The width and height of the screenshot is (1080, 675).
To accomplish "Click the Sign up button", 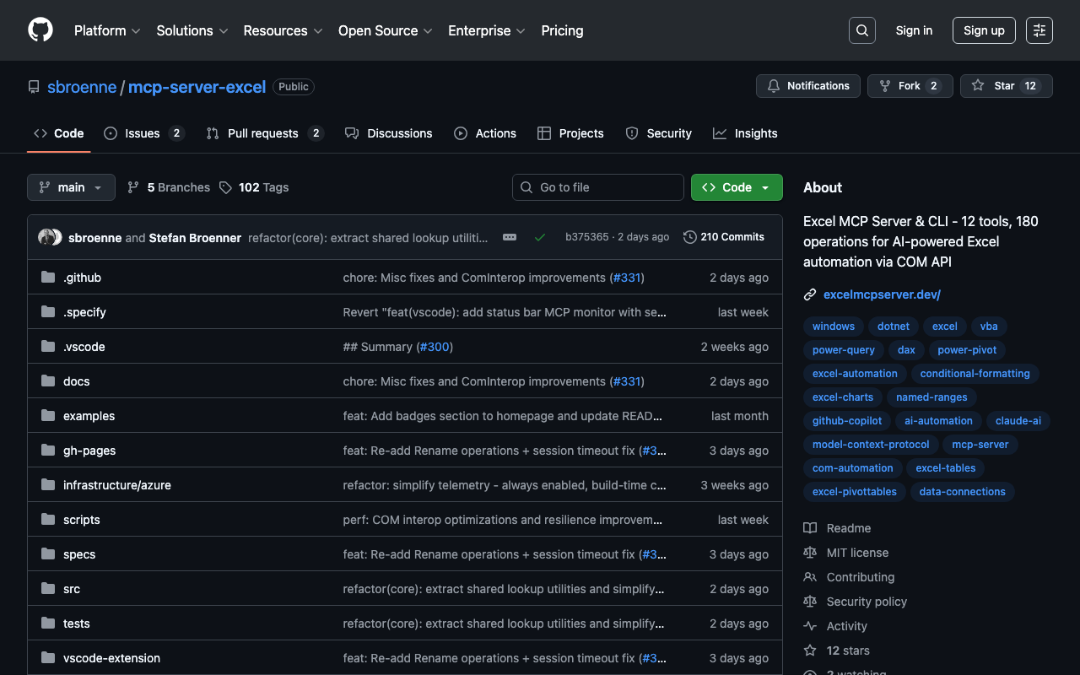I will point(984,30).
